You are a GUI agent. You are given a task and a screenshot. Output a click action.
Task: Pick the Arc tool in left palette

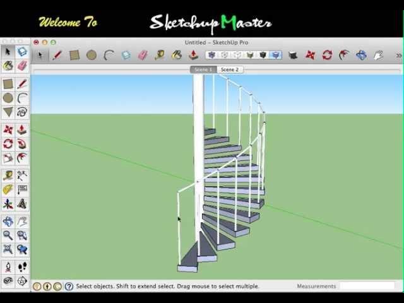click(x=22, y=98)
